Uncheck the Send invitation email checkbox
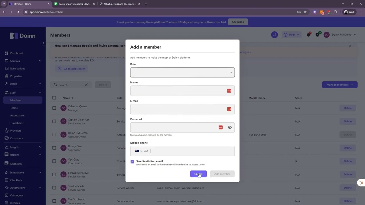Screen dimensions: 365x205 click(x=132, y=162)
